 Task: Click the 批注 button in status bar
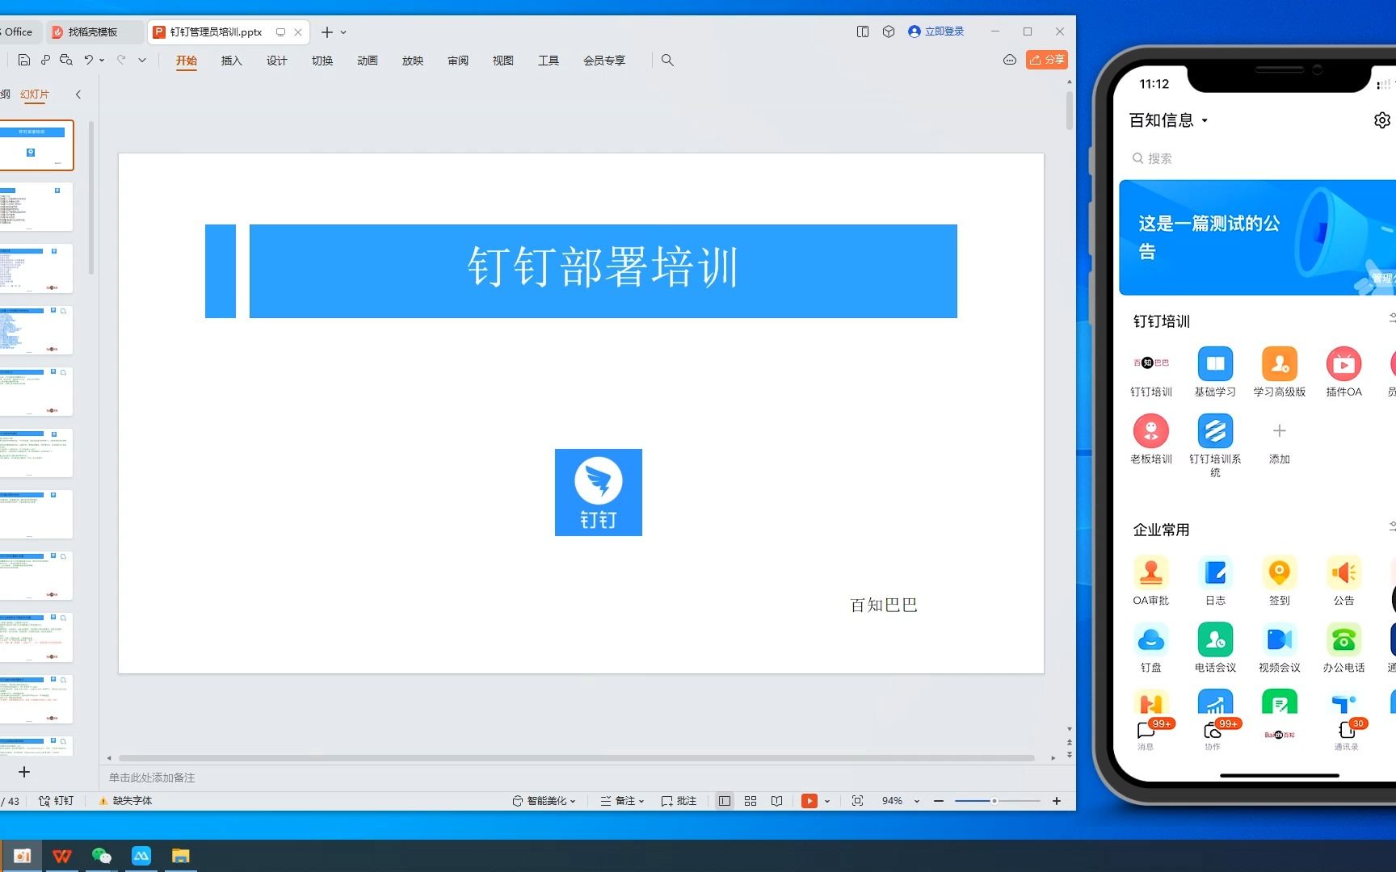pyautogui.click(x=679, y=801)
